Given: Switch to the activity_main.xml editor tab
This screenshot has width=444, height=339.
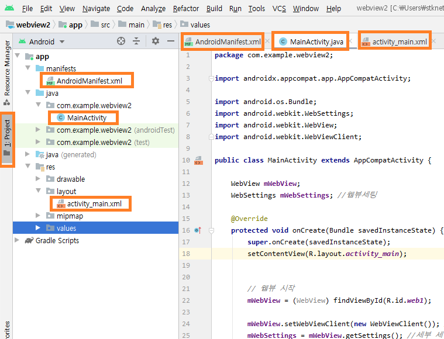Looking at the screenshot, I should click(x=394, y=42).
